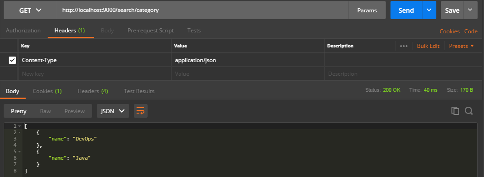Open search in response with magnifier icon

468,111
